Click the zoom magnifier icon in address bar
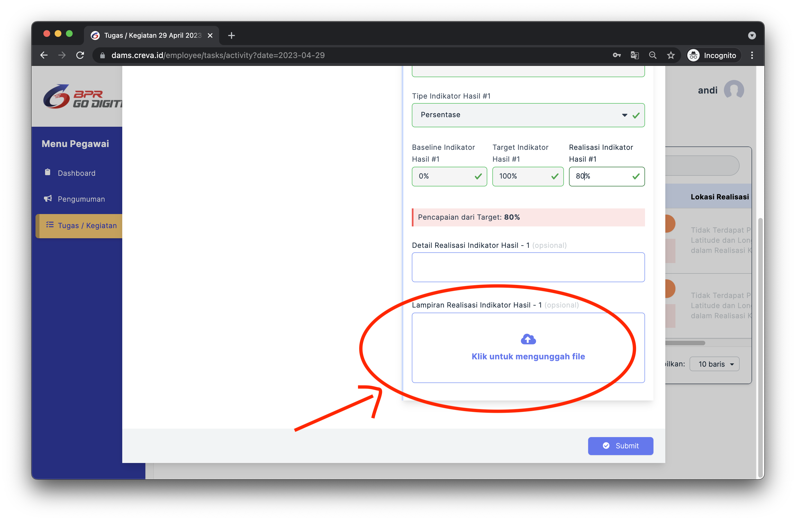The width and height of the screenshot is (796, 521). coord(653,55)
